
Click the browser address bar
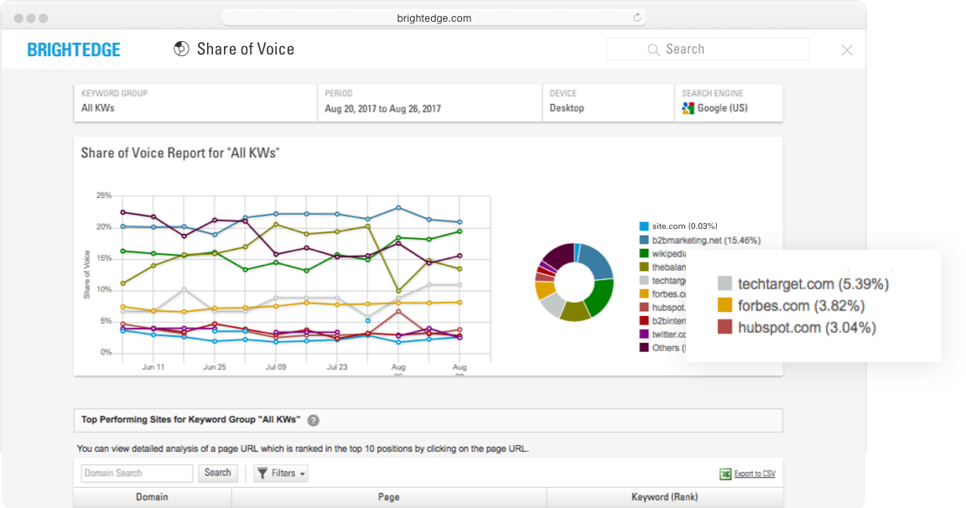tap(432, 18)
